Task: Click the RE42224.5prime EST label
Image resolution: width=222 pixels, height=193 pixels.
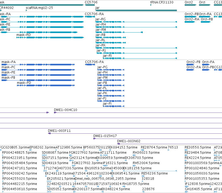Action: tap(198, 158)
